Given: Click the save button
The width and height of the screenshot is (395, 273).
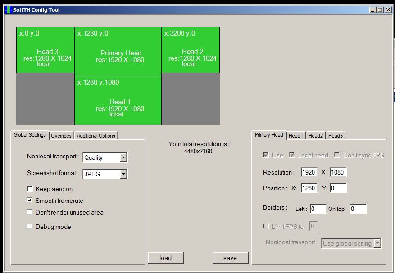Looking at the screenshot, I should [x=231, y=258].
